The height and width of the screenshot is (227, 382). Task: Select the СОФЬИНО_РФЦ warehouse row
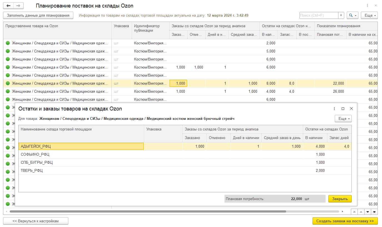(x=35, y=155)
